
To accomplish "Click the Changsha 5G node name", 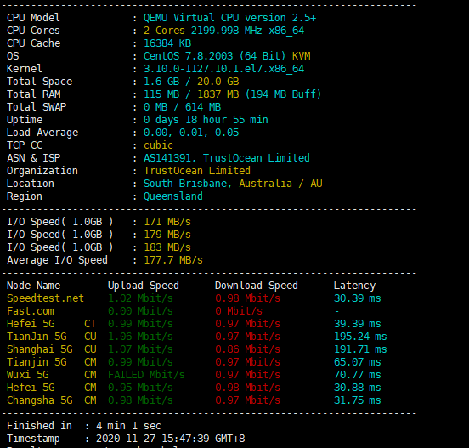I will coord(39,400).
